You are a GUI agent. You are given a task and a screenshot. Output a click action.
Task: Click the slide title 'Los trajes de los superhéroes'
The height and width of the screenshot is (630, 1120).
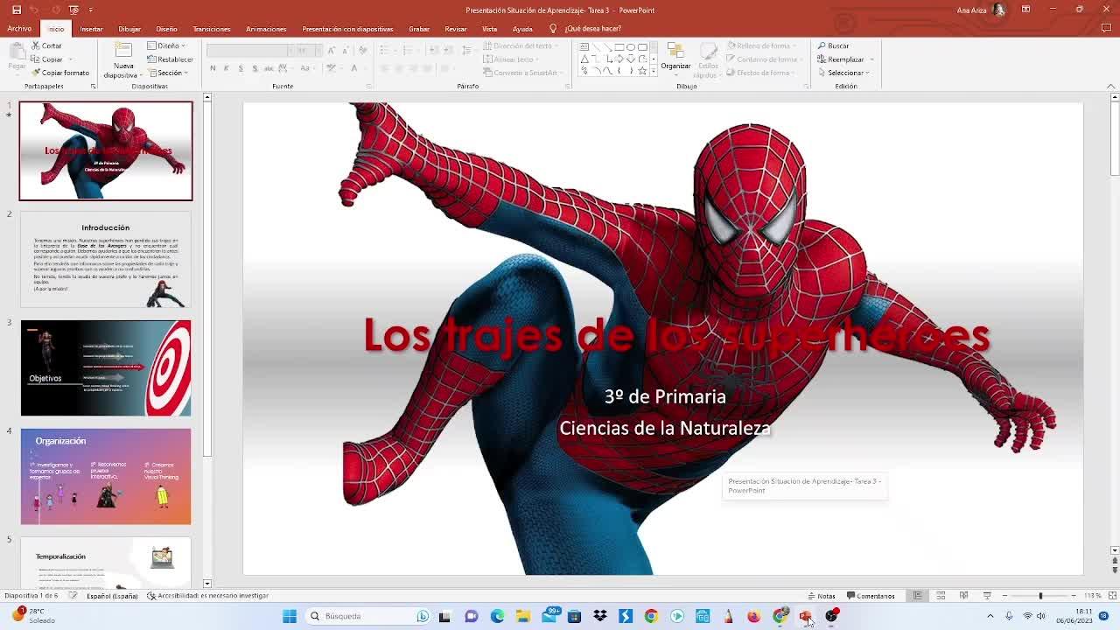(676, 336)
